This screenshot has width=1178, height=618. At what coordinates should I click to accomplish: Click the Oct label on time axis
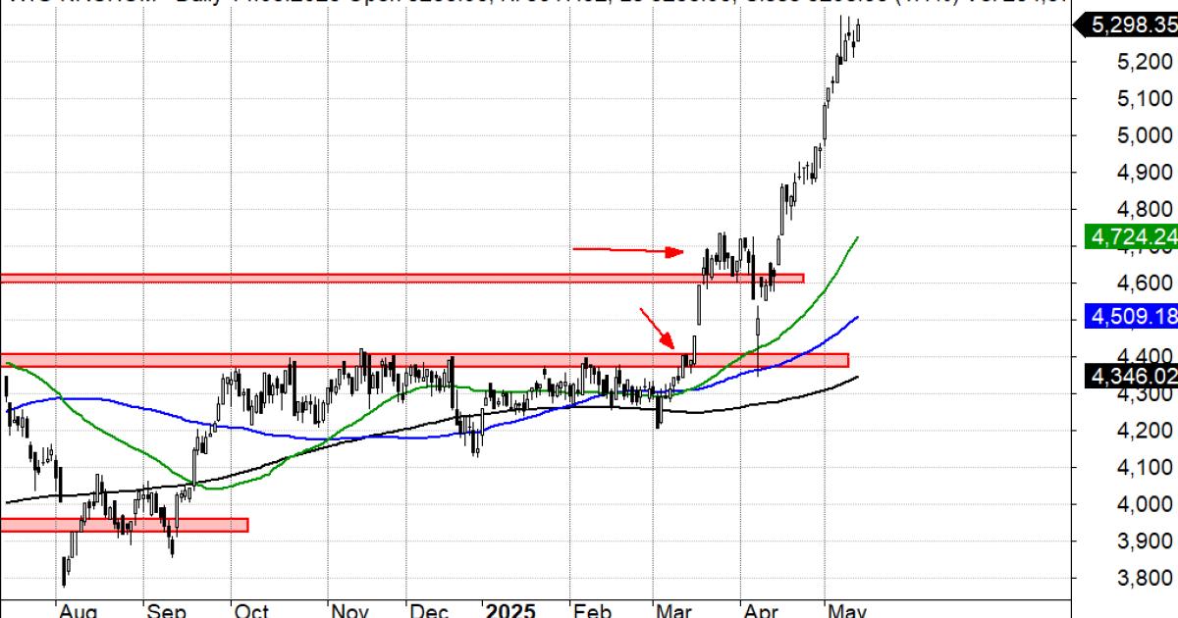point(250,610)
